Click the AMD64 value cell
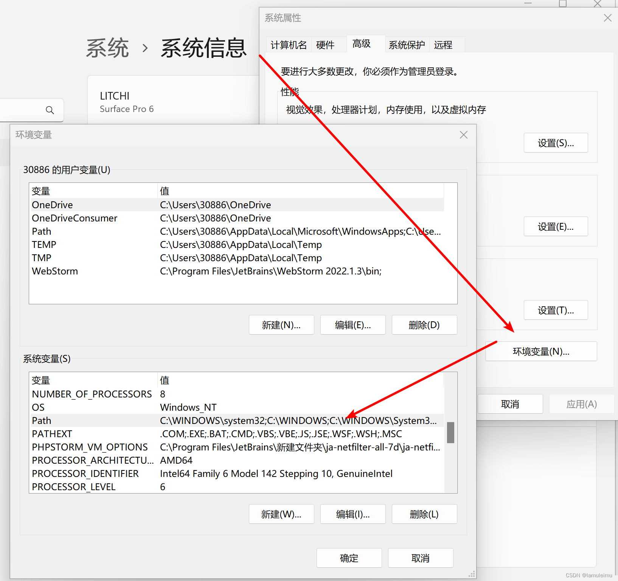This screenshot has width=618, height=581. click(x=176, y=460)
